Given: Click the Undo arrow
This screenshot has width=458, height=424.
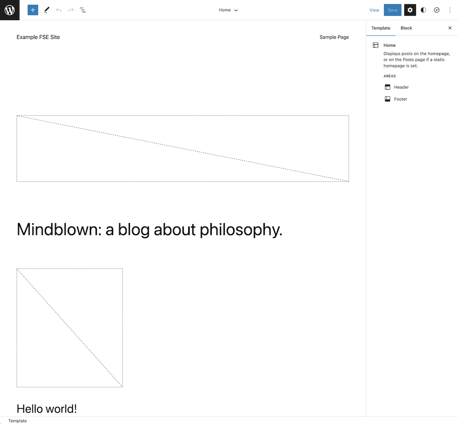Looking at the screenshot, I should pyautogui.click(x=59, y=10).
